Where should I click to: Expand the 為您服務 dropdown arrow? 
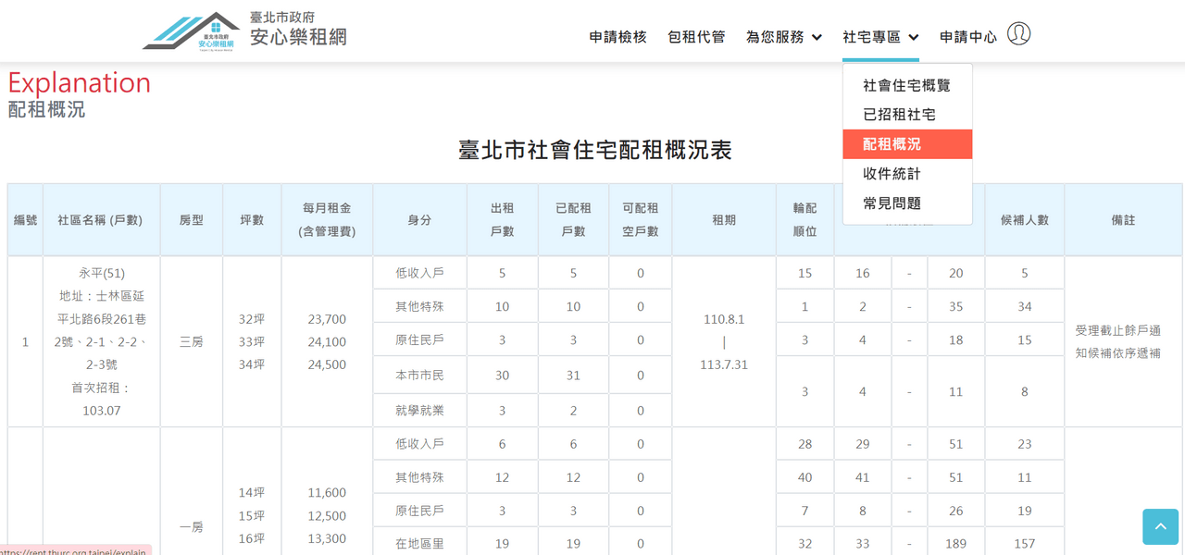(817, 37)
